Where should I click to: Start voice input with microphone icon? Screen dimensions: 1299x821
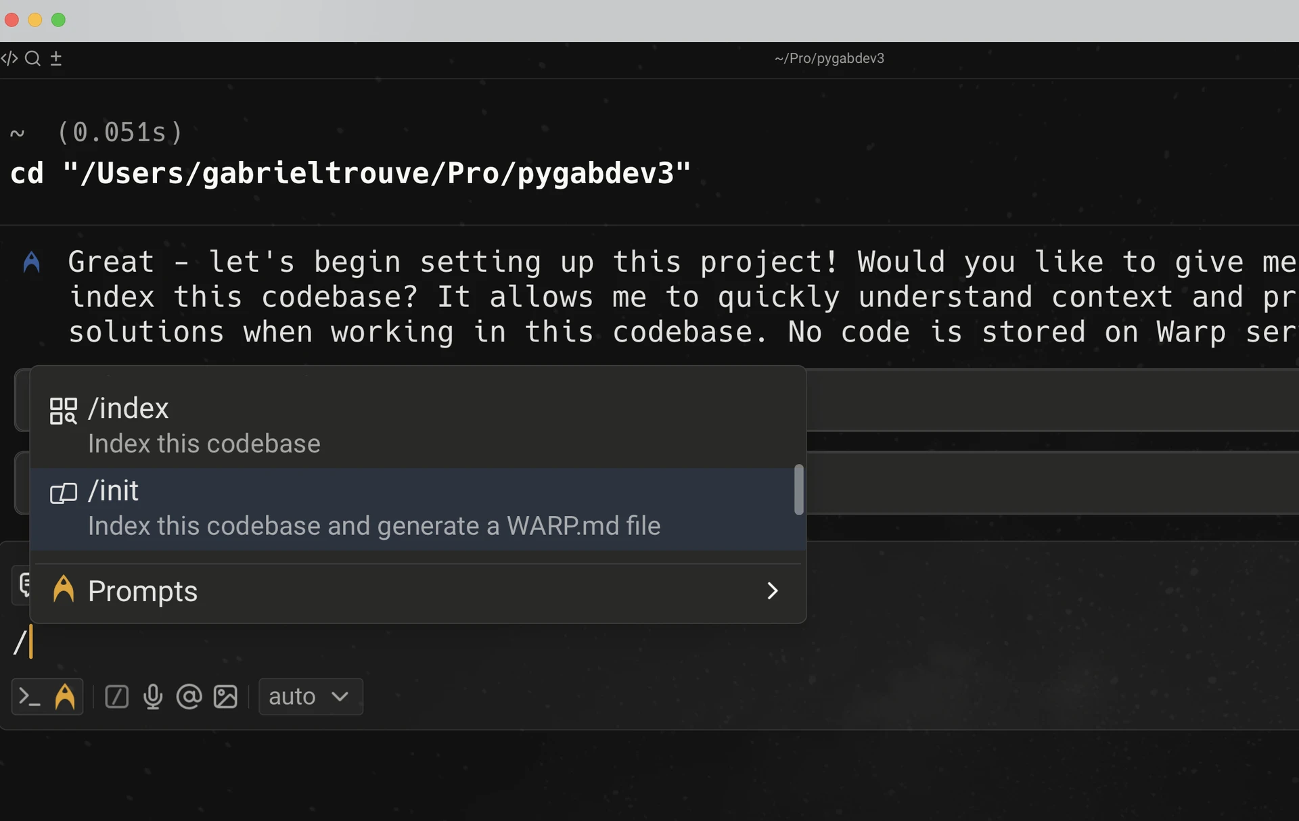[x=153, y=697]
